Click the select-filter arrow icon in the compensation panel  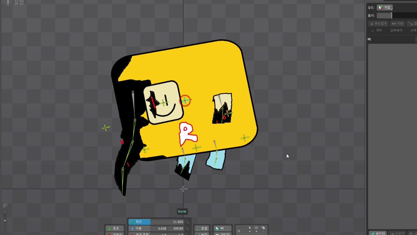point(250,228)
